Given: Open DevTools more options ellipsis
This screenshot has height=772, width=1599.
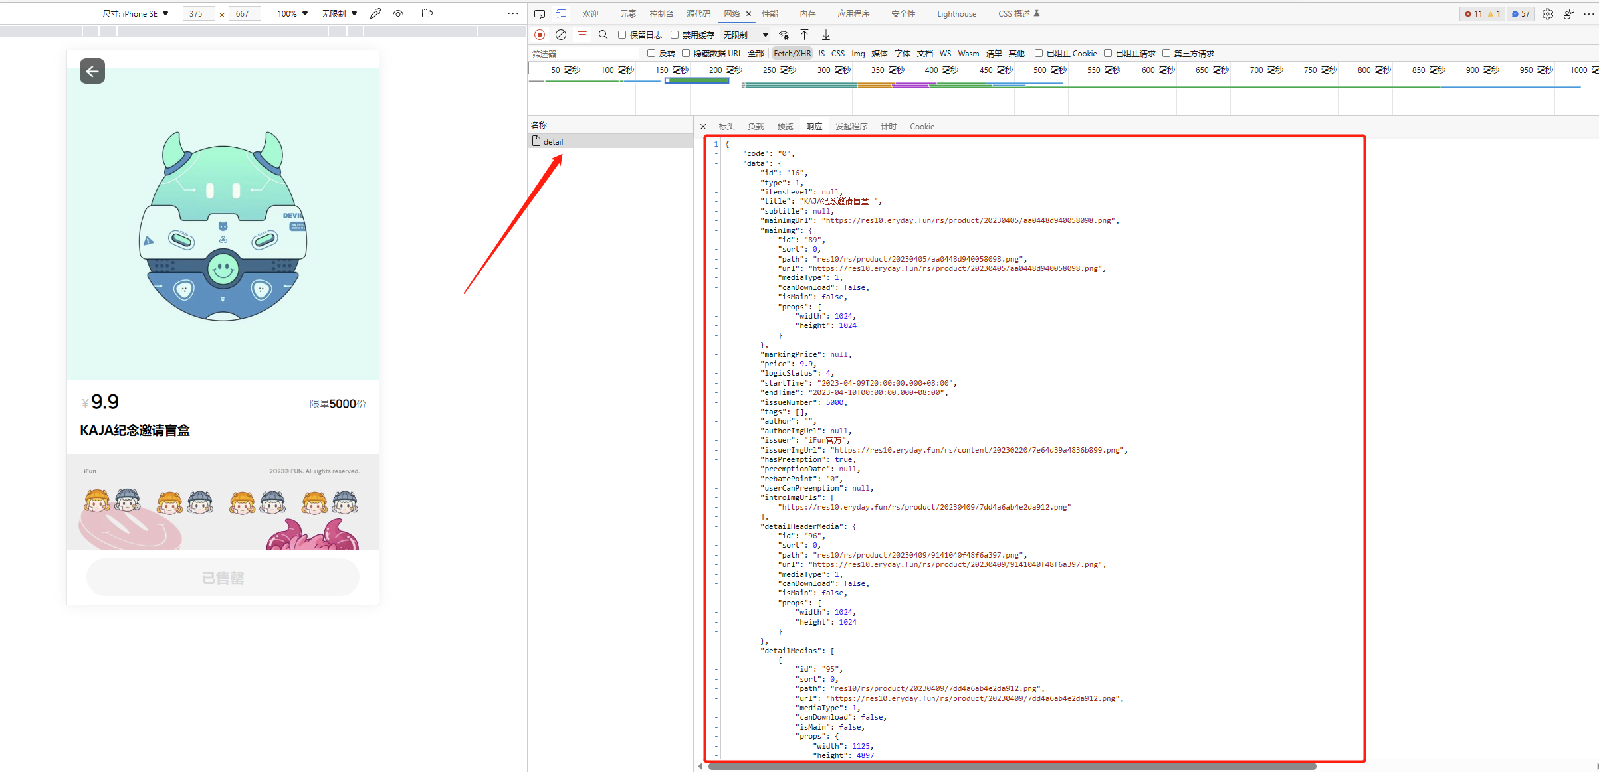Looking at the screenshot, I should tap(1589, 14).
